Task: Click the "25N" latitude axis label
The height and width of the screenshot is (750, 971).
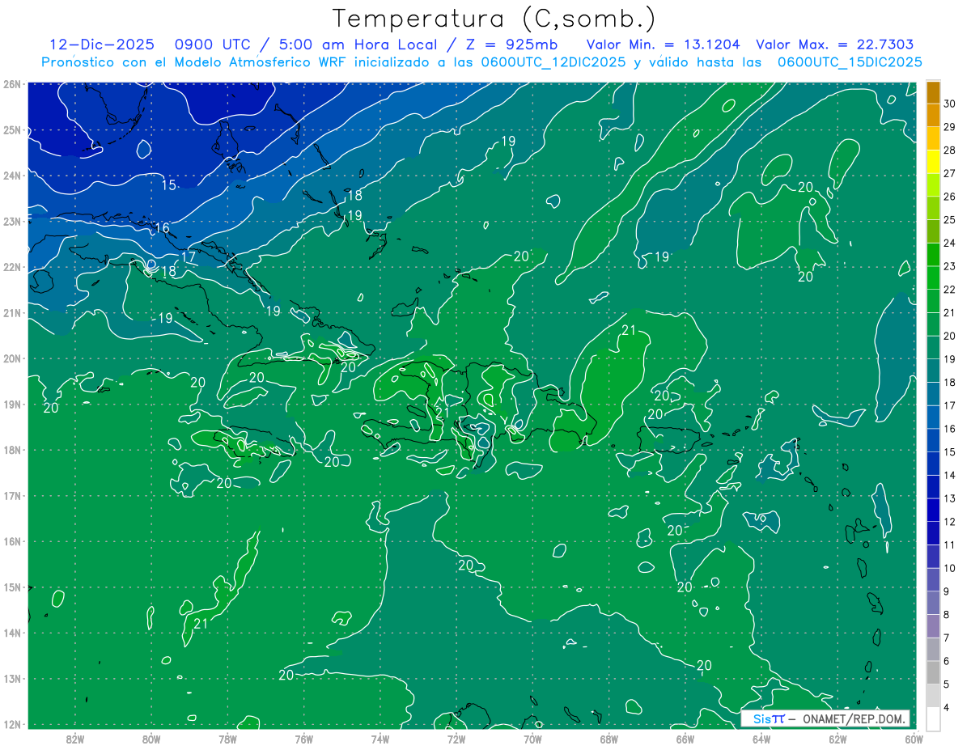Action: [x=12, y=129]
